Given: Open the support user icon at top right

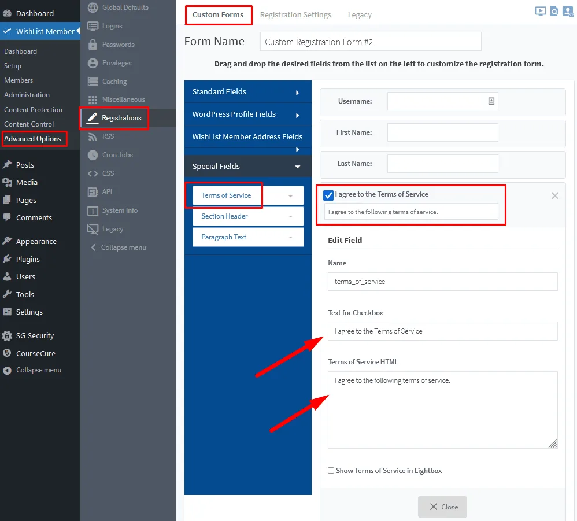Looking at the screenshot, I should 568,12.
